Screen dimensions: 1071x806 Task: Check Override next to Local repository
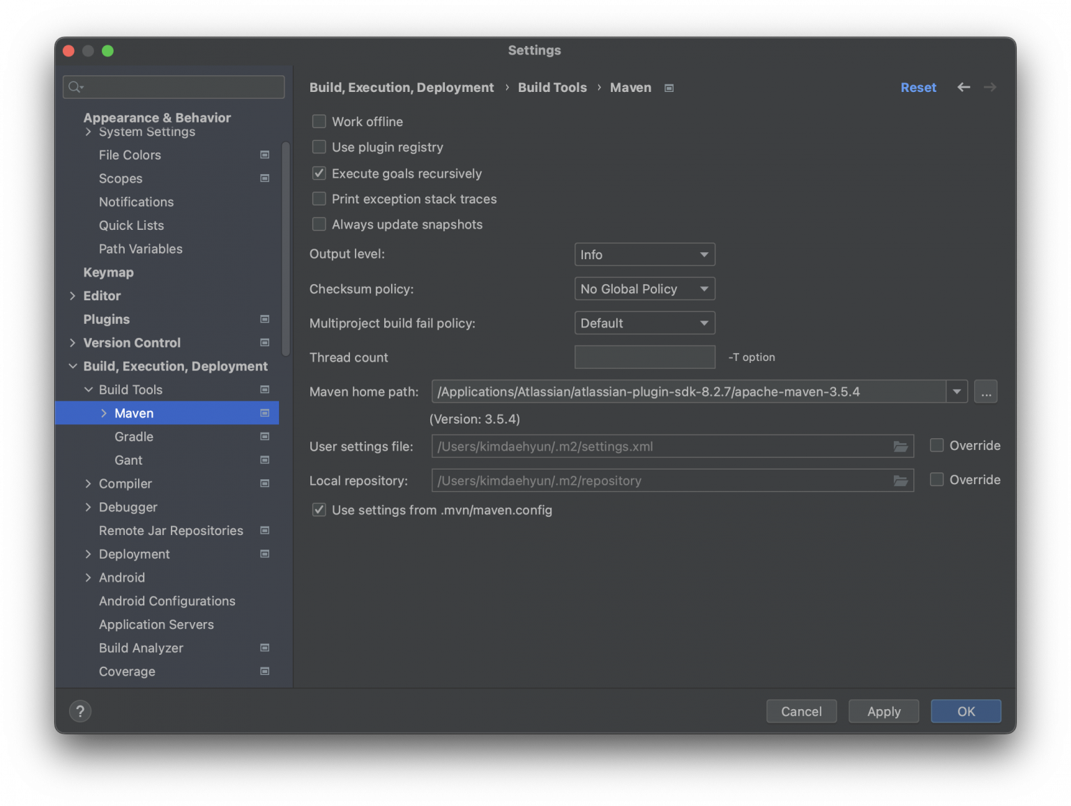coord(936,479)
